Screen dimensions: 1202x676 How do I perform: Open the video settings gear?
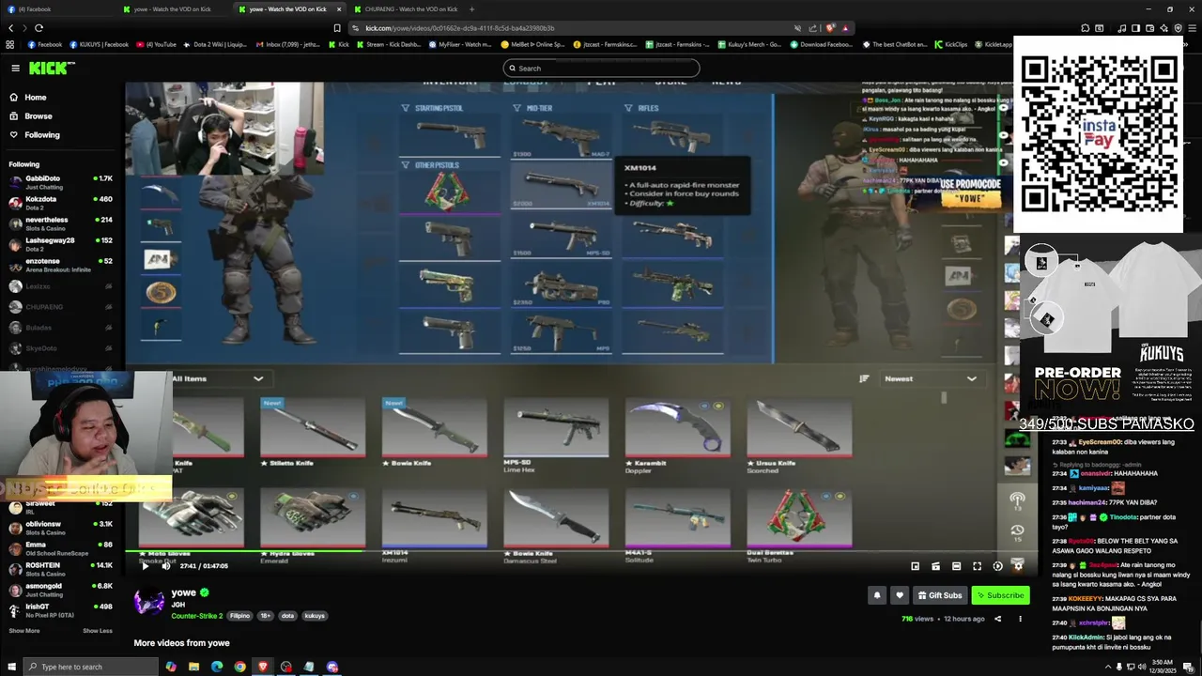point(1018,566)
